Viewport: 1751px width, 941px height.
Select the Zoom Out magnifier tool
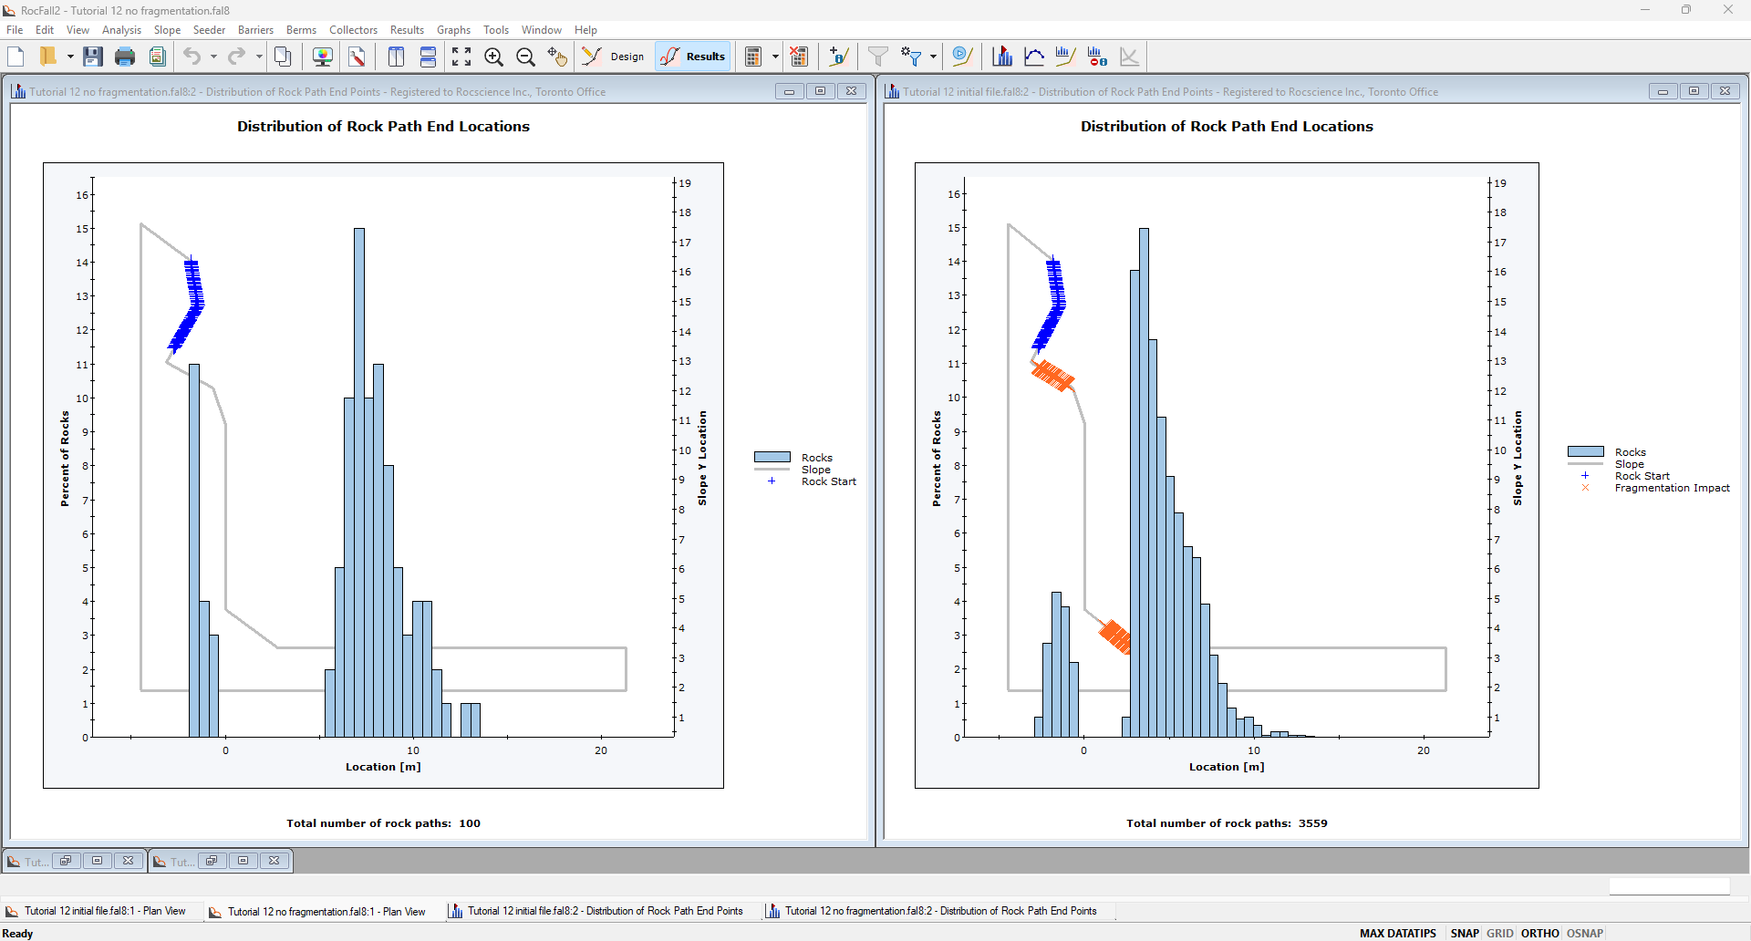pos(525,57)
